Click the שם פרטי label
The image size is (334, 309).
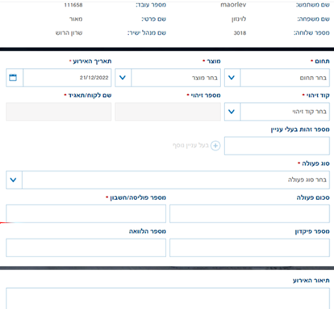(x=154, y=19)
